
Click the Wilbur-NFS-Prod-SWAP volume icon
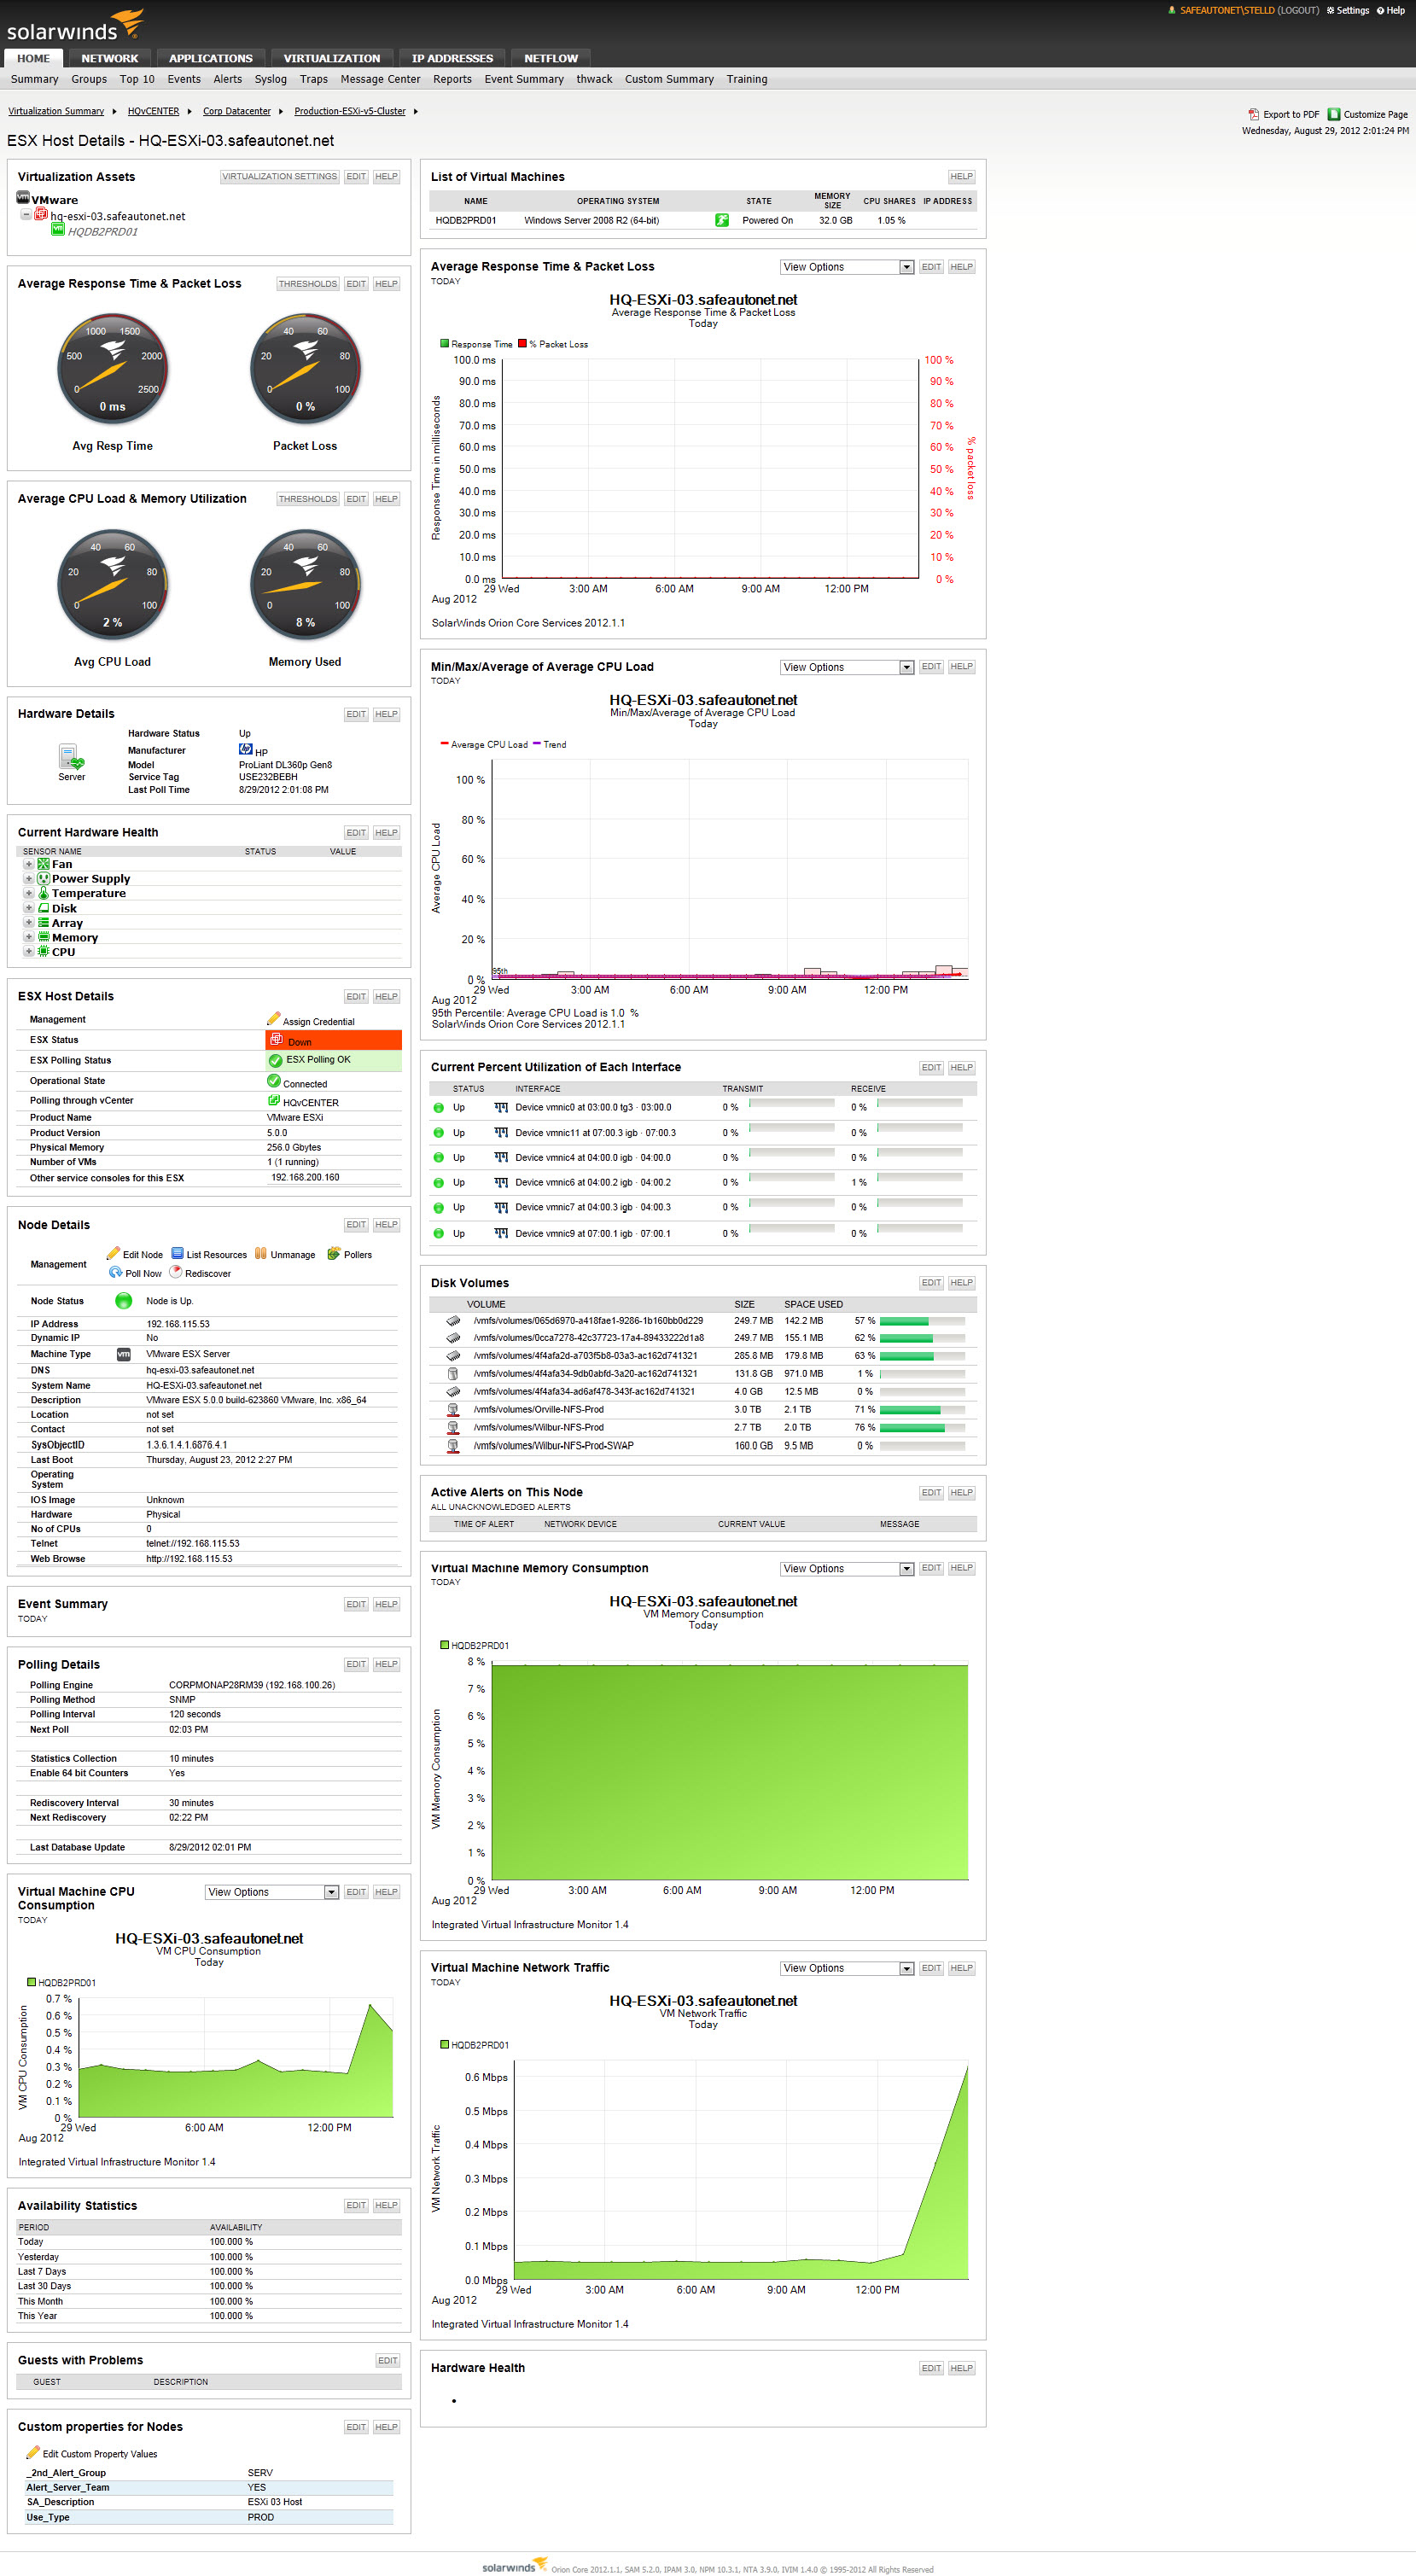452,1445
